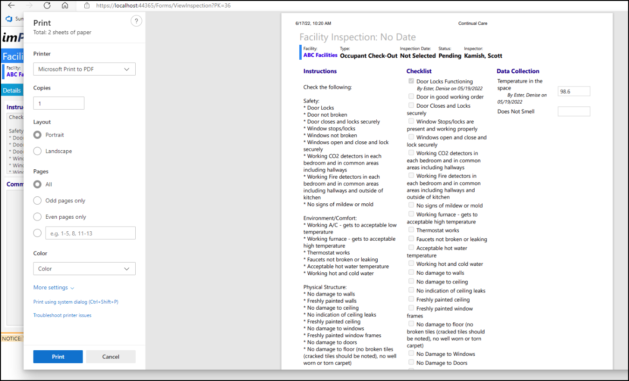Click the Cancel button
This screenshot has height=381, width=629.
(x=111, y=357)
